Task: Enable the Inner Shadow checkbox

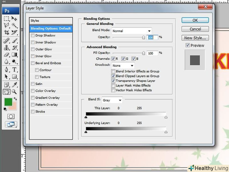Action: point(33,43)
